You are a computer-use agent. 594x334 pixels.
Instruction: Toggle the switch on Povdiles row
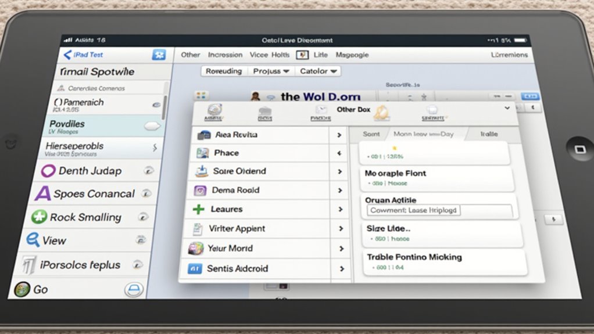tap(152, 125)
